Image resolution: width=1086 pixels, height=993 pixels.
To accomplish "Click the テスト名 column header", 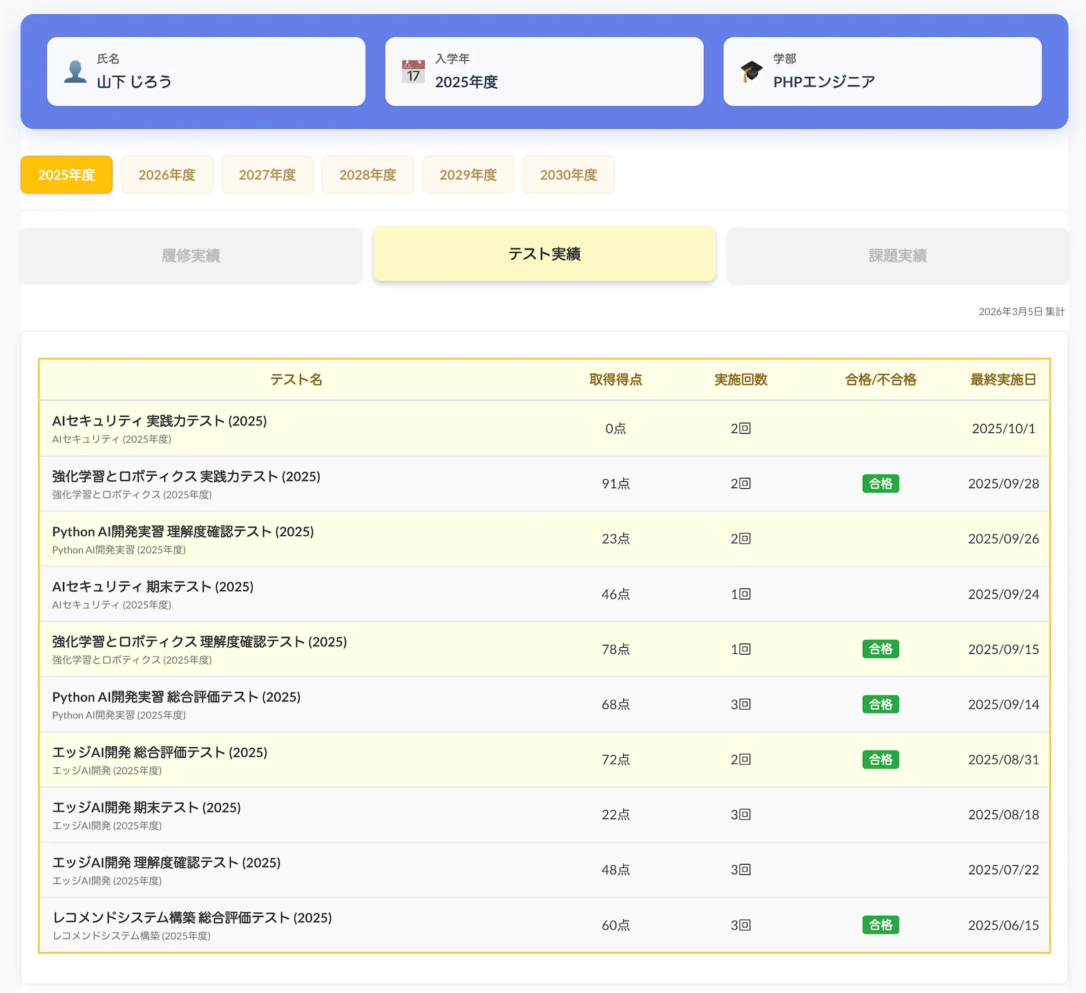I will (x=296, y=379).
